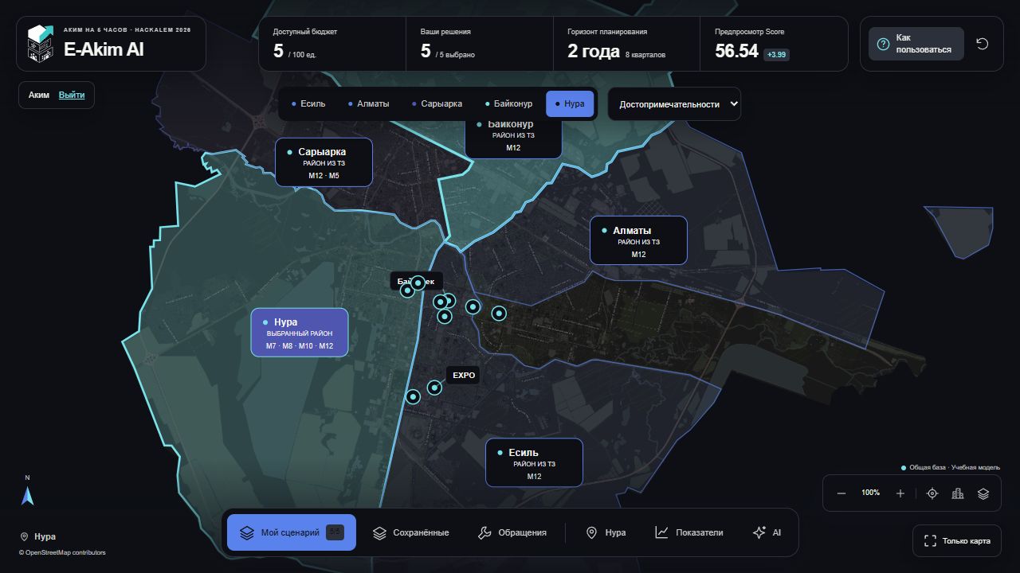This screenshot has height=573, width=1020.
Task: Click the 'Ваши решения' 5 выбрано stat
Action: coord(480,44)
